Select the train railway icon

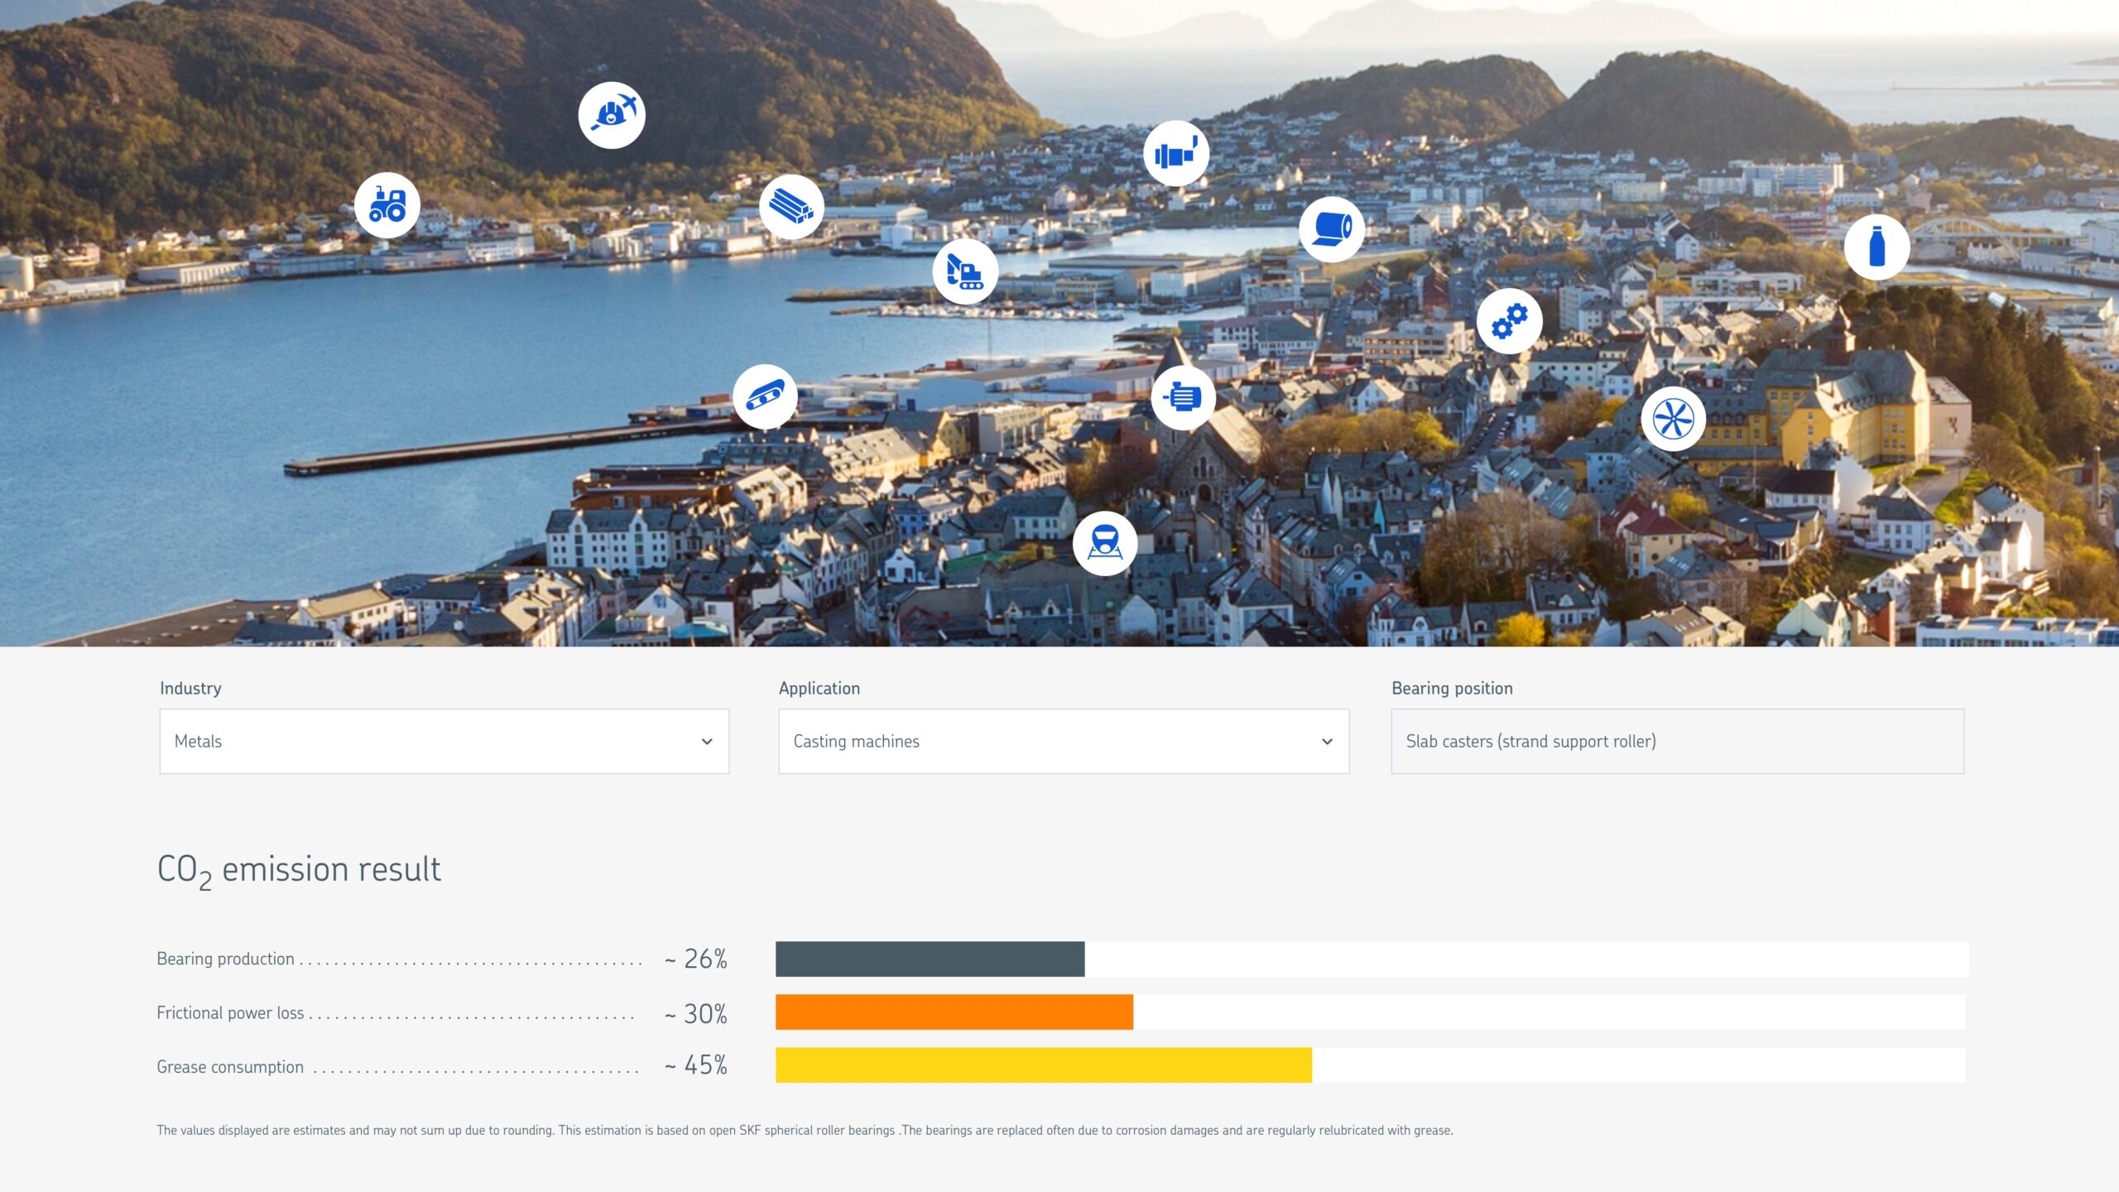click(x=1104, y=543)
